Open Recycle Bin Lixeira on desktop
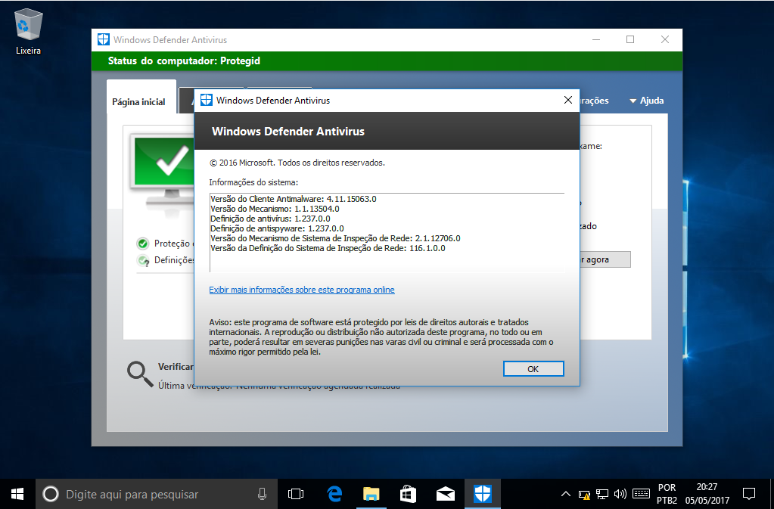This screenshot has height=509, width=774. click(x=28, y=32)
